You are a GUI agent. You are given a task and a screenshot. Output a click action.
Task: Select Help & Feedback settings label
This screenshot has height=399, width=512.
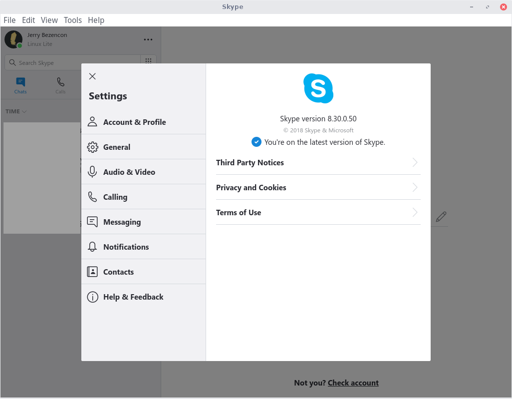[x=133, y=297]
